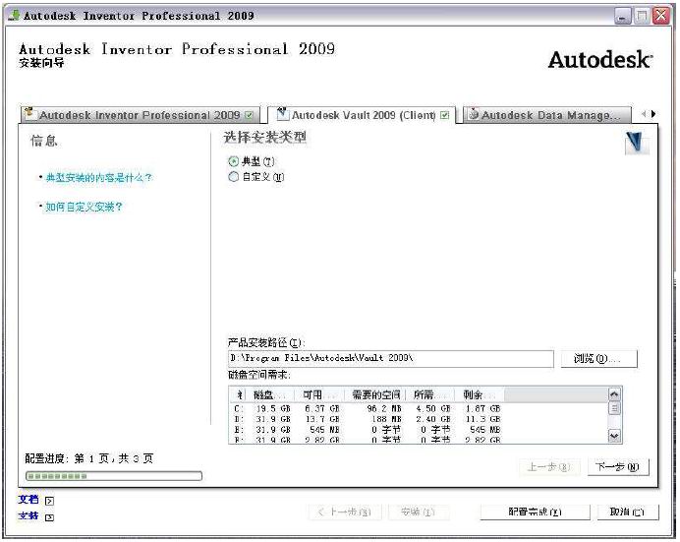Click the 剩余 column header

(480, 394)
